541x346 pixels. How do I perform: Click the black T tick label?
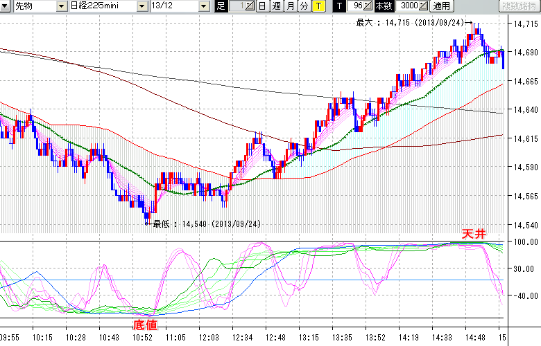pos(338,6)
